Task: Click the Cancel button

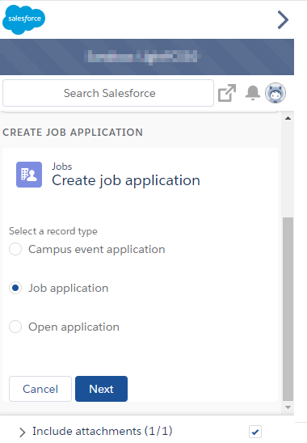Action: pos(40,389)
